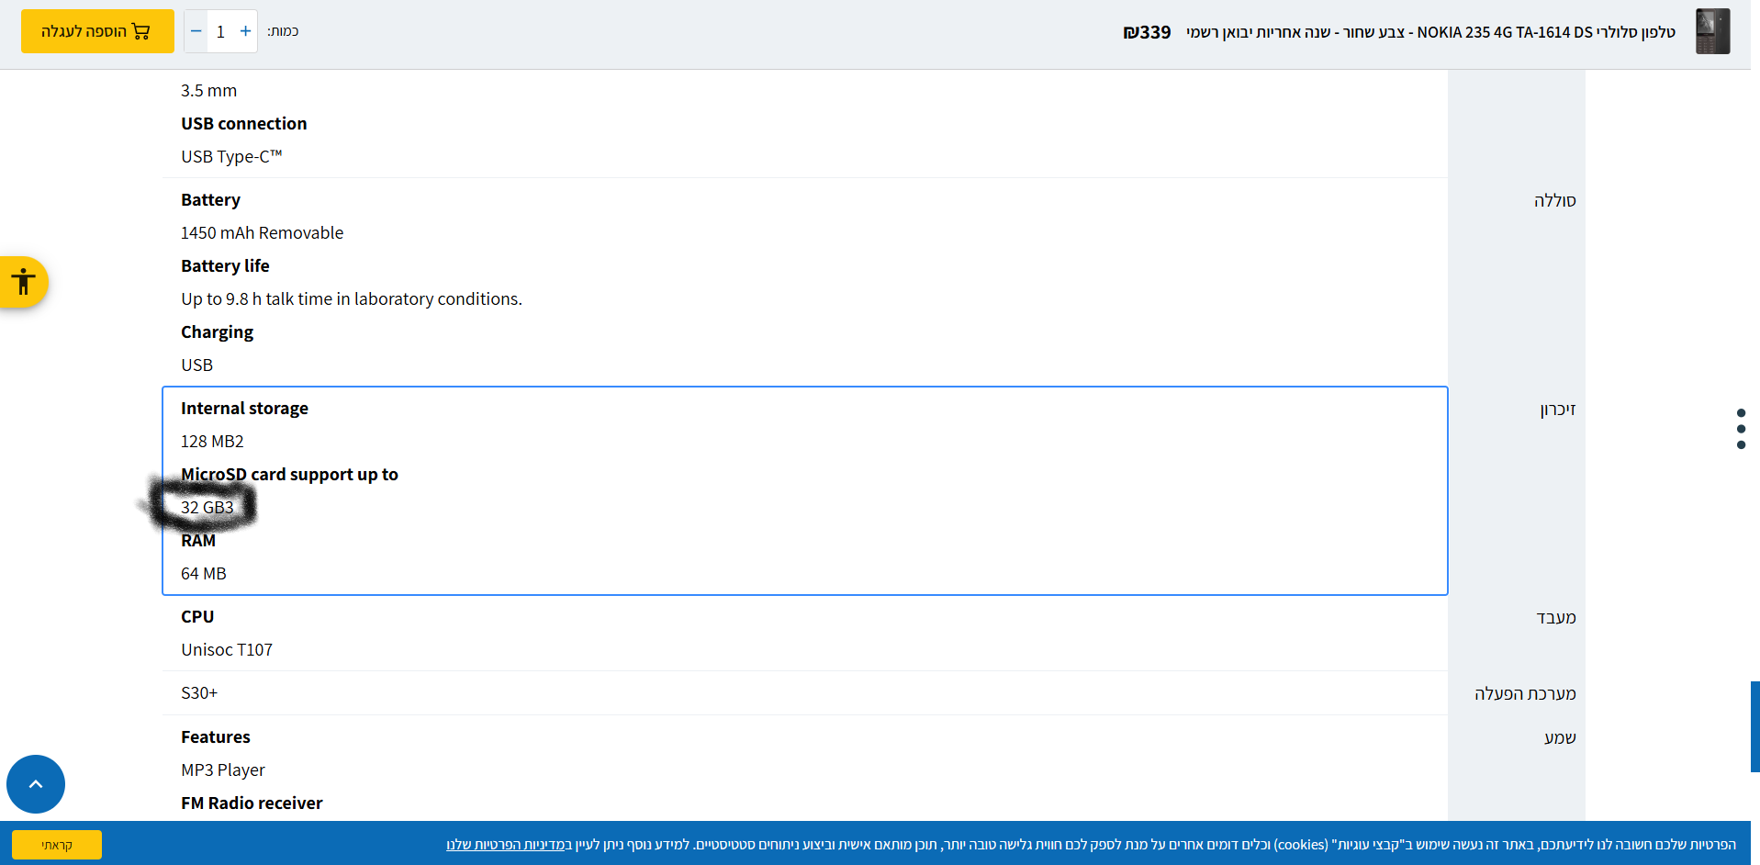Open the yellow accessibility menu icon

(23, 282)
